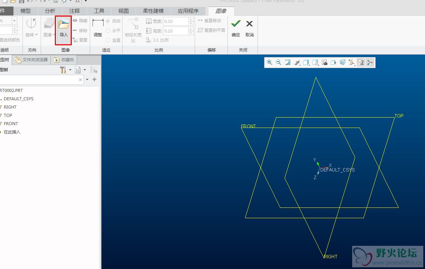
Task: Click the previous view cube-arrow icon
Action: pyautogui.click(x=334, y=63)
